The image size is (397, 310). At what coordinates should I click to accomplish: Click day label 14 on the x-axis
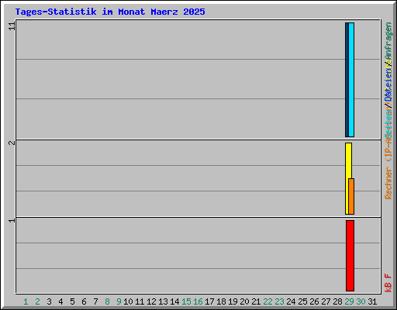174,301
